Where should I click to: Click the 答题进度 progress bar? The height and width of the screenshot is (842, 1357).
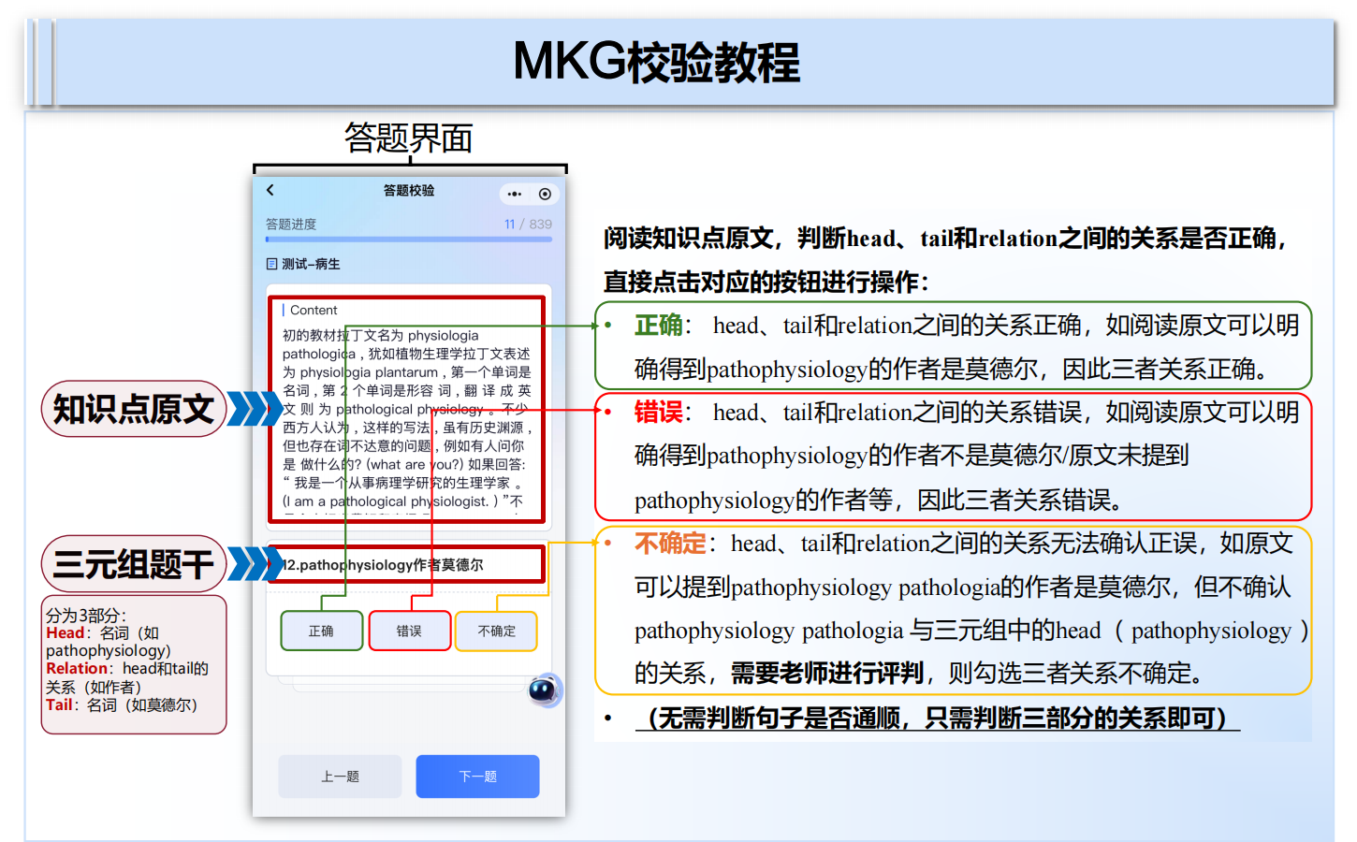(409, 240)
